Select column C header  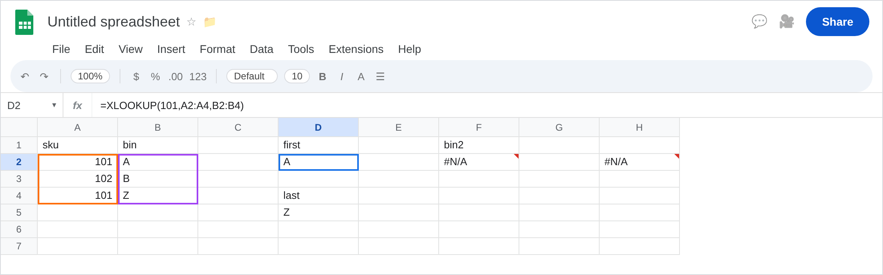tap(238, 127)
